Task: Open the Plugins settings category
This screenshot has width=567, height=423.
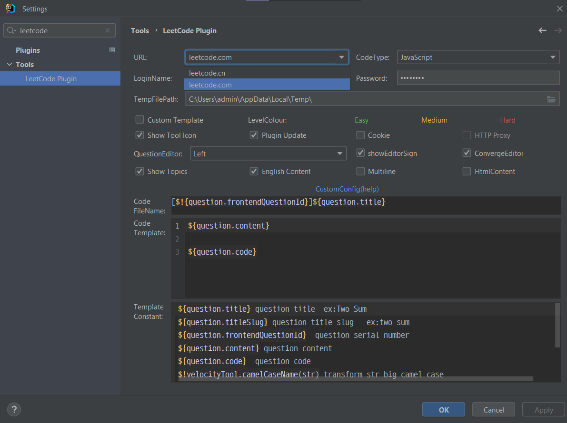Action: coord(28,50)
